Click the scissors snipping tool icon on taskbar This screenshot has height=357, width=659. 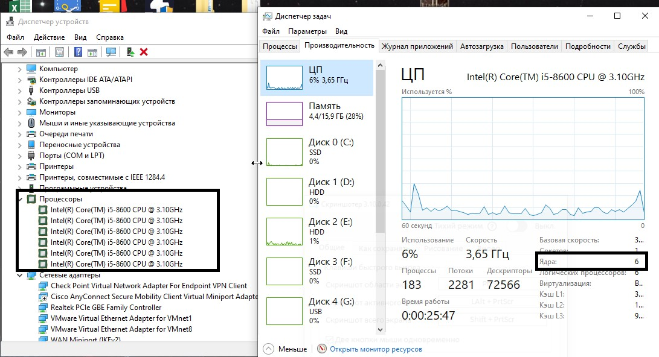click(67, 6)
